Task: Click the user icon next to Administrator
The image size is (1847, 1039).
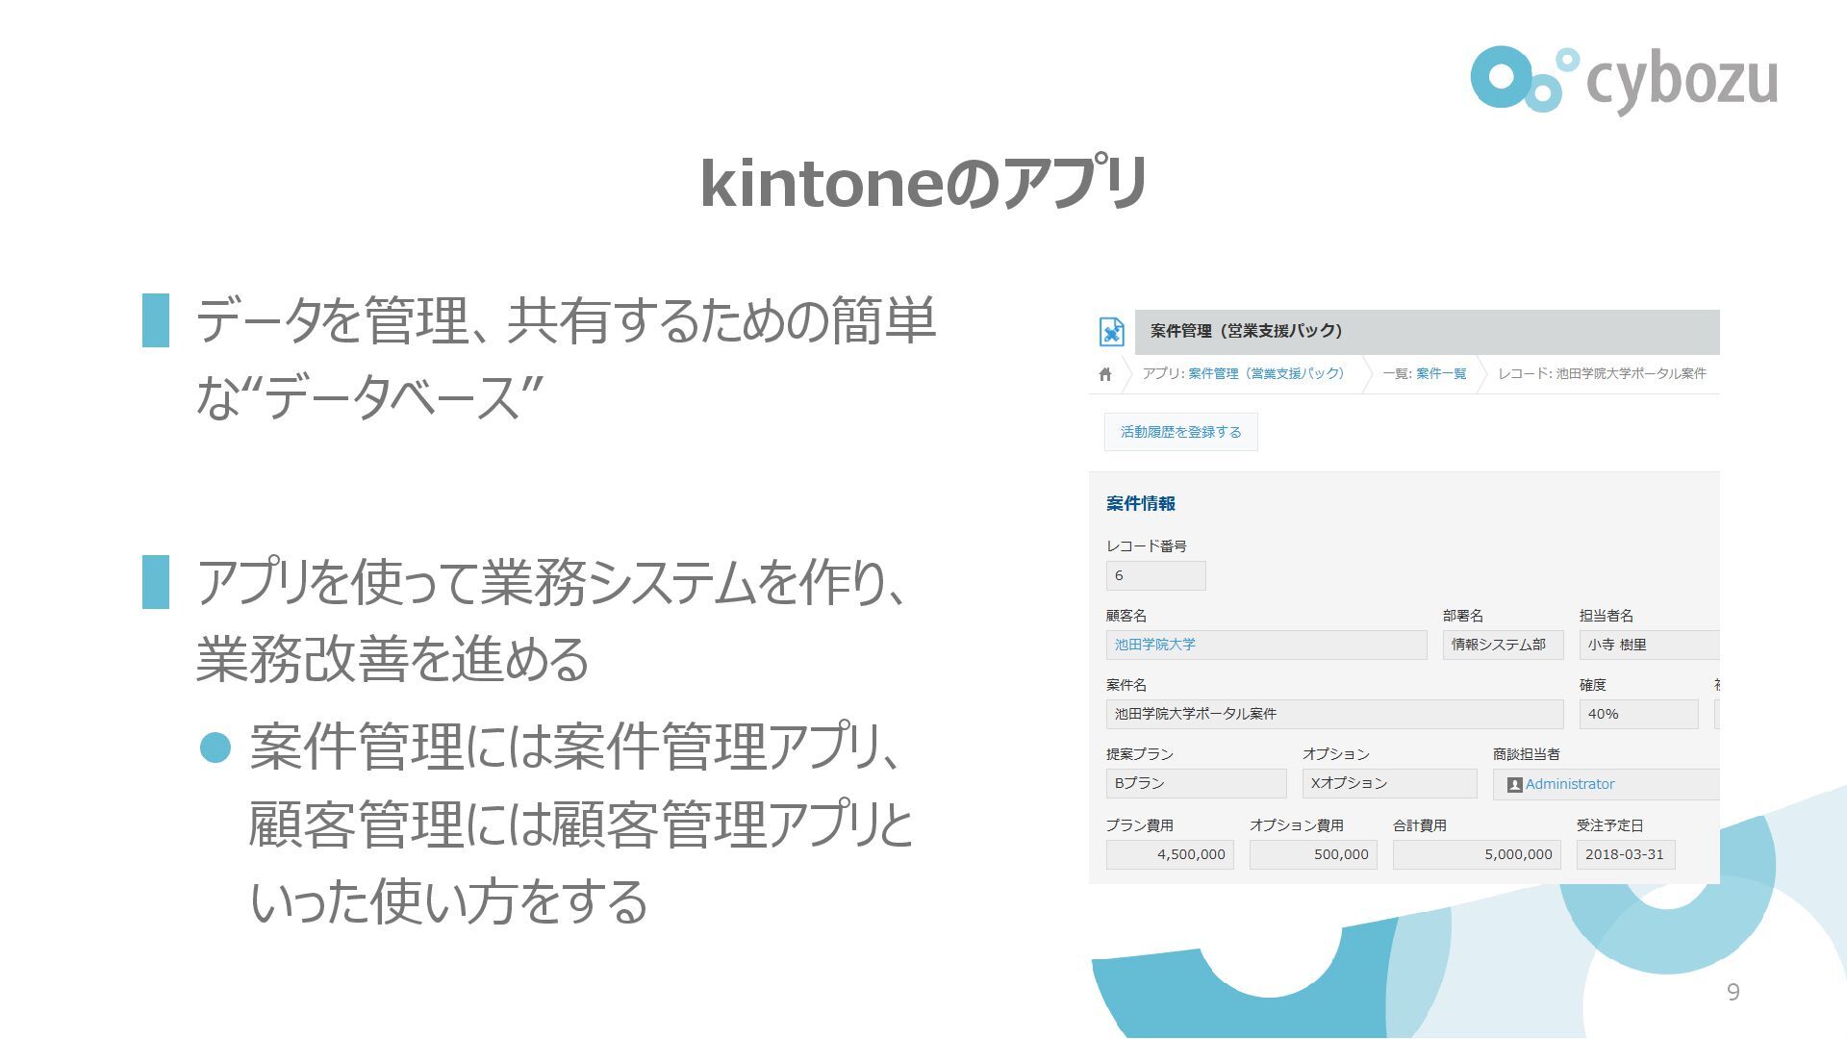Action: pyautogui.click(x=1513, y=785)
